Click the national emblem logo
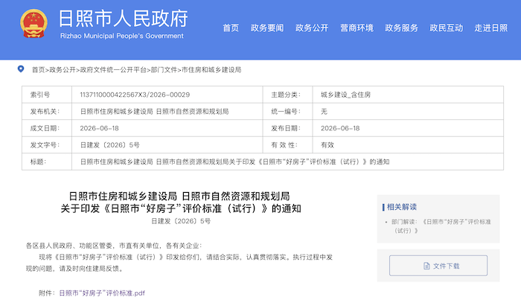 click(x=33, y=23)
